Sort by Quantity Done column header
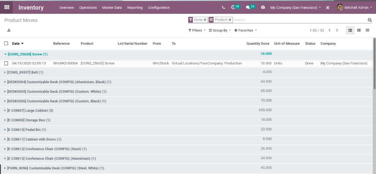Screen dimensions: 376x174 pyautogui.click(x=258, y=43)
